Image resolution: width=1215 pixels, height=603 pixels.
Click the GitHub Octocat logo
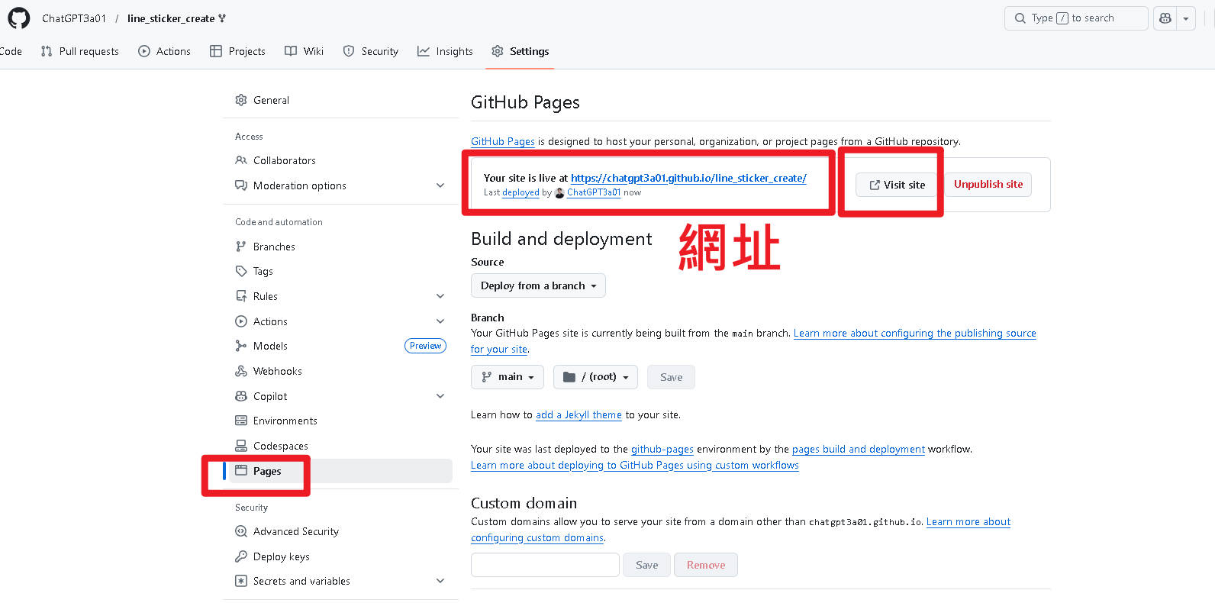tap(18, 18)
